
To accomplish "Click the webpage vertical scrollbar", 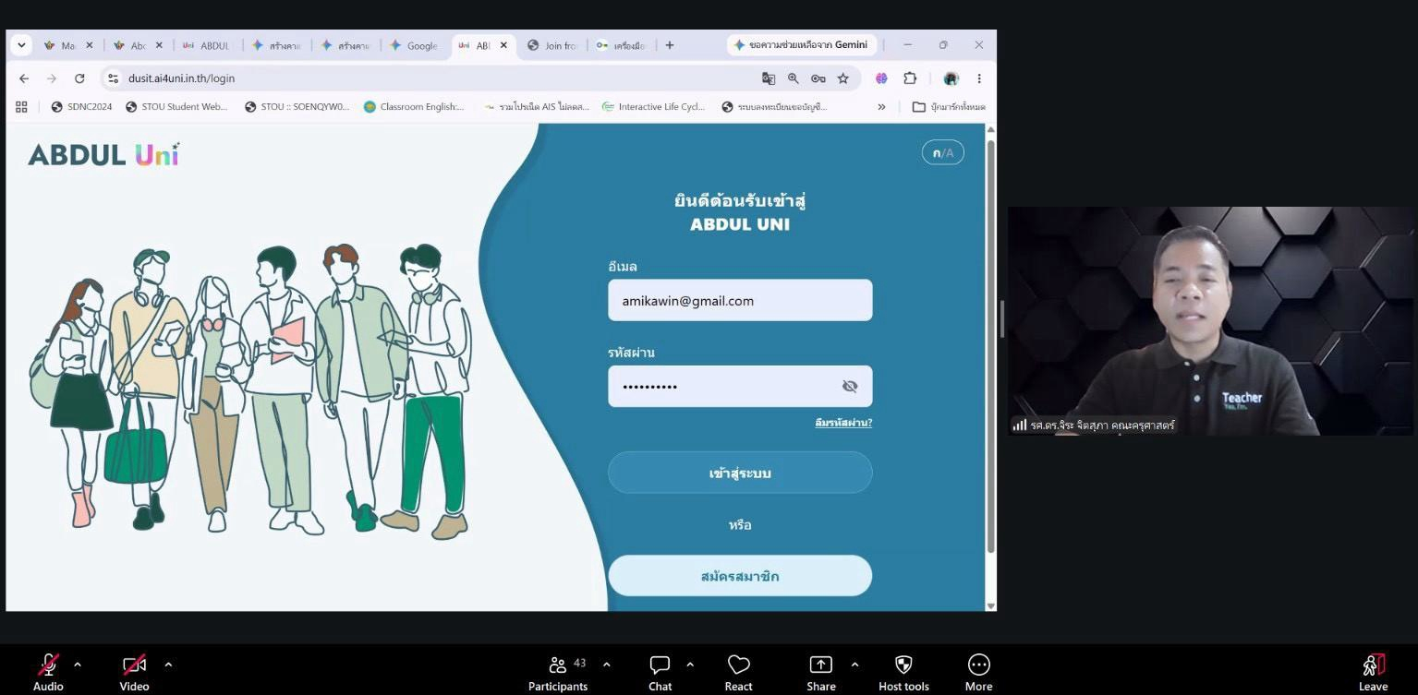I will [991, 346].
